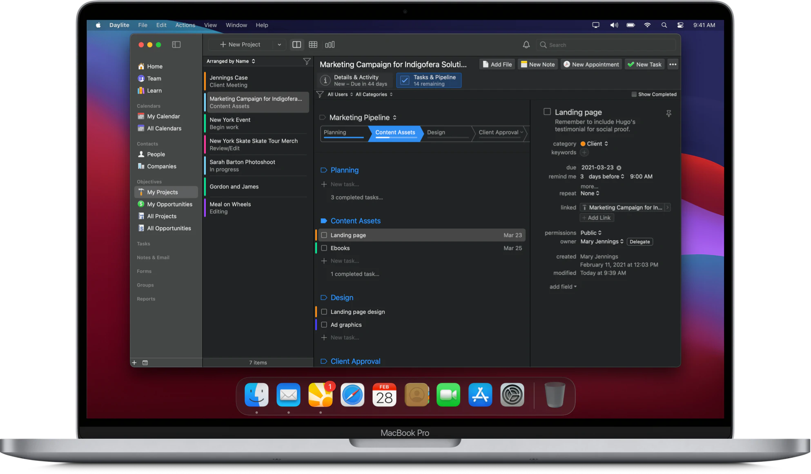The height and width of the screenshot is (474, 811).
Task: Open the Arranged by Name dropdown
Action: click(x=231, y=61)
